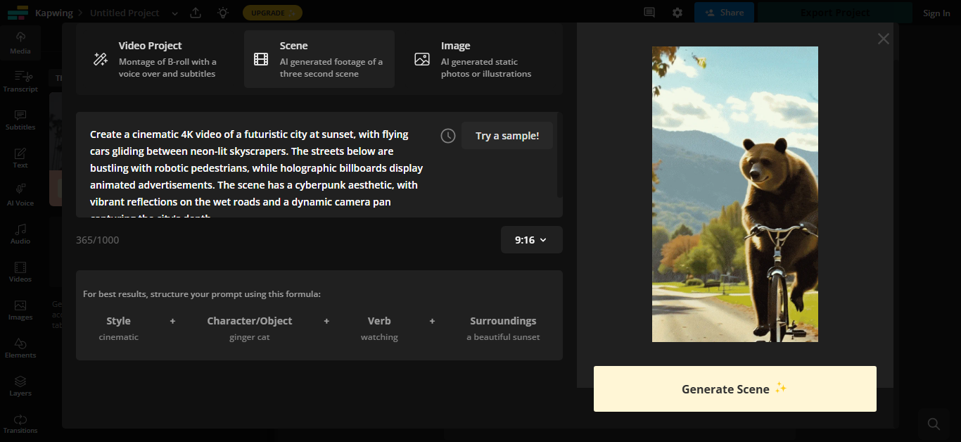Click the Kapwing logo
Image resolution: width=961 pixels, height=442 pixels.
(x=18, y=13)
